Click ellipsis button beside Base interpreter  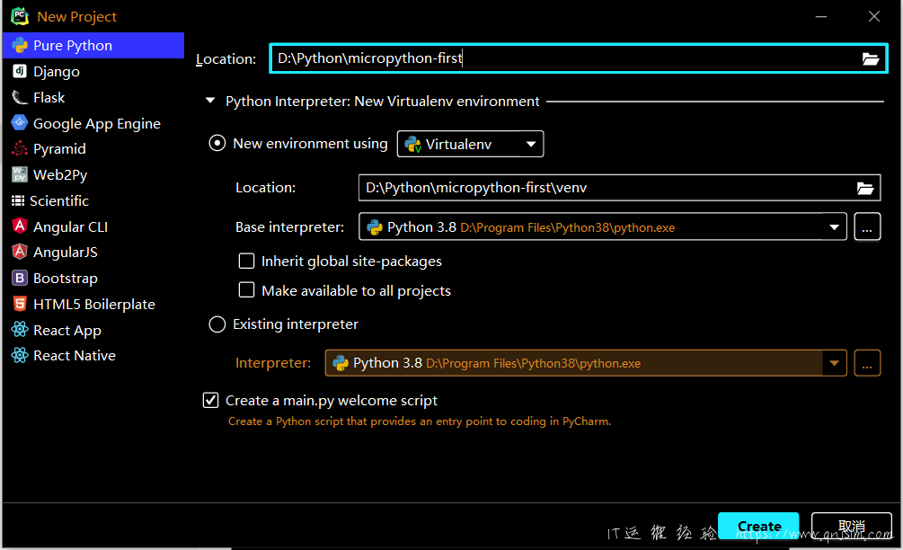(x=867, y=226)
